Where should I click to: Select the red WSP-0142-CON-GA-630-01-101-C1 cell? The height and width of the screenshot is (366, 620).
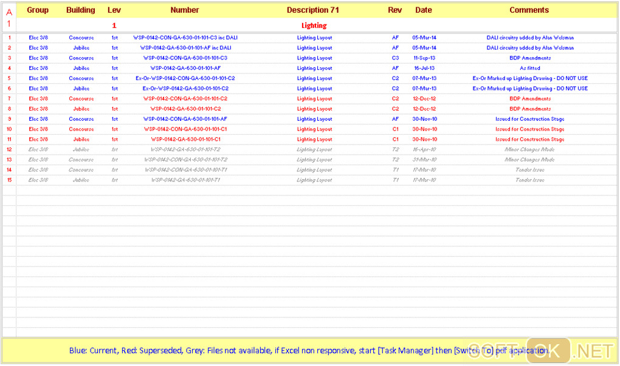point(185,129)
